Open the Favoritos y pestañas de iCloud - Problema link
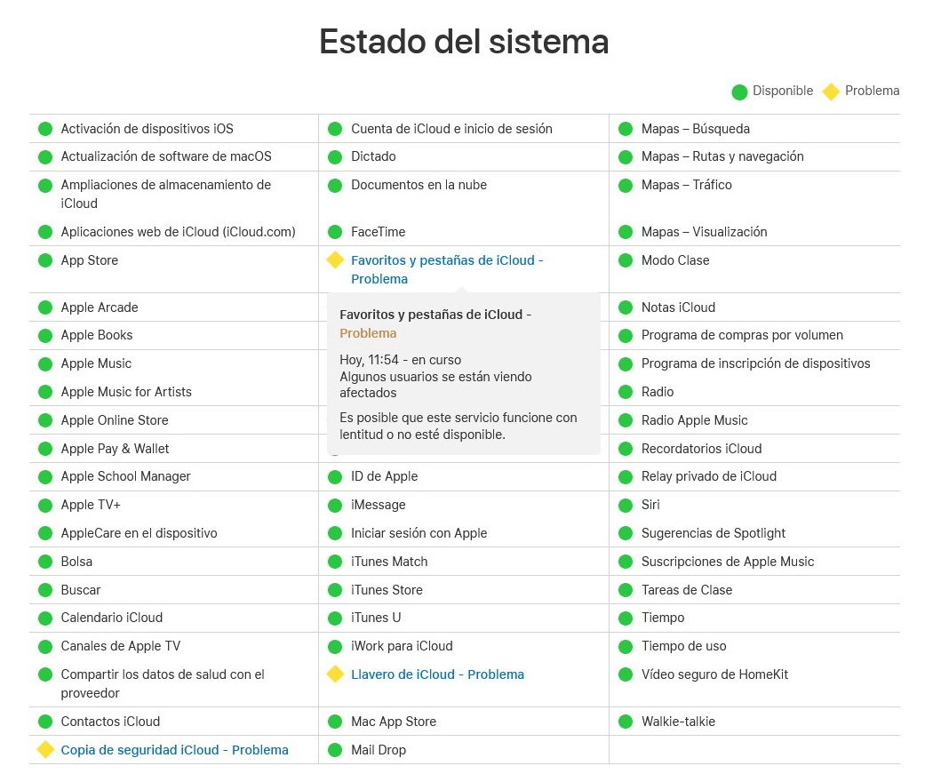 [x=447, y=269]
